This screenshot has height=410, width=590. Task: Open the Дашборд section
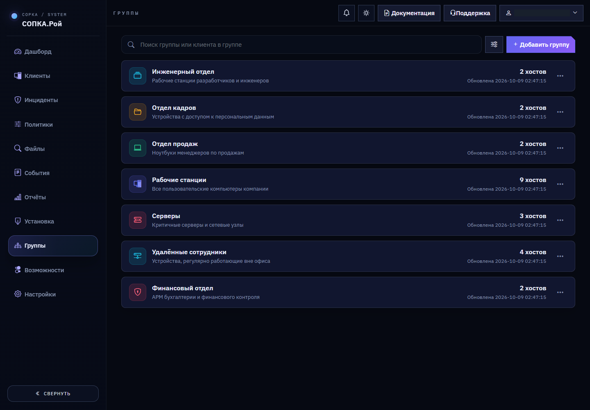tap(53, 52)
